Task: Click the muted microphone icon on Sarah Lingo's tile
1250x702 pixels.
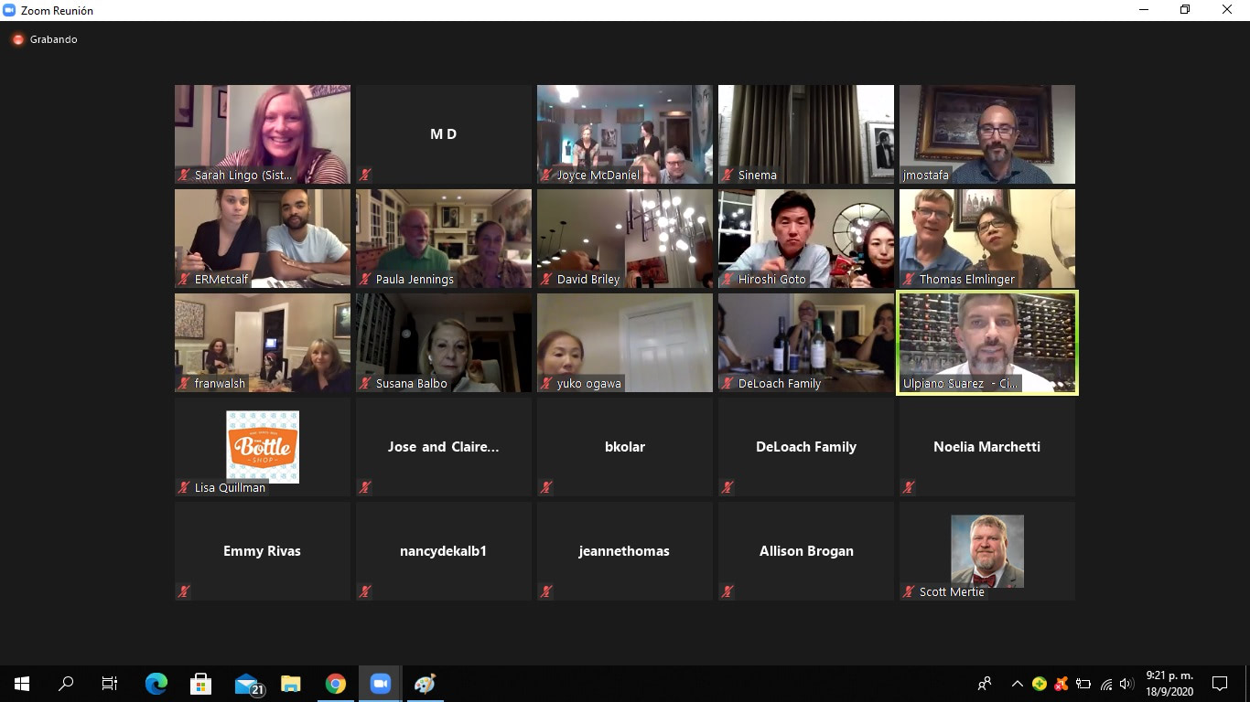Action: tap(184, 175)
